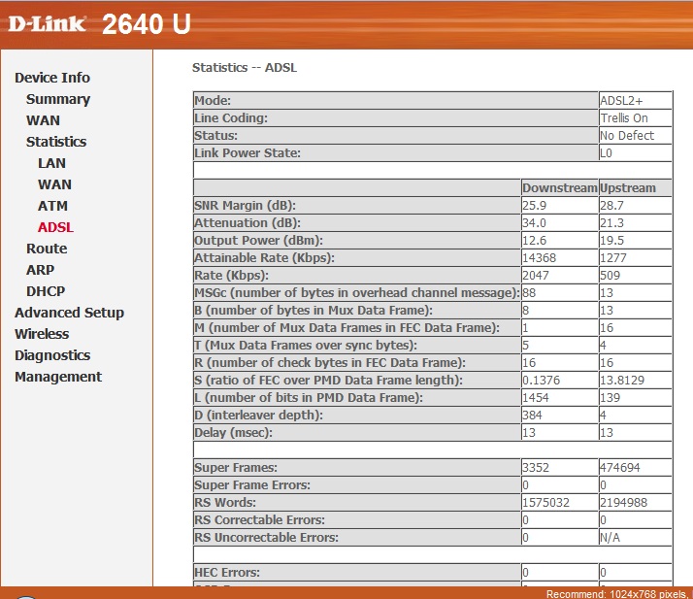Click the Attenuation (dB) label
This screenshot has width=693, height=599.
(247, 222)
